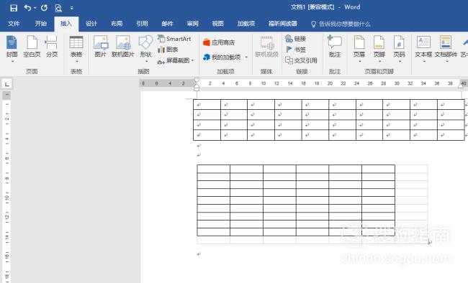Switch to the 开始 (Home) tab
468x283 pixels.
40,24
